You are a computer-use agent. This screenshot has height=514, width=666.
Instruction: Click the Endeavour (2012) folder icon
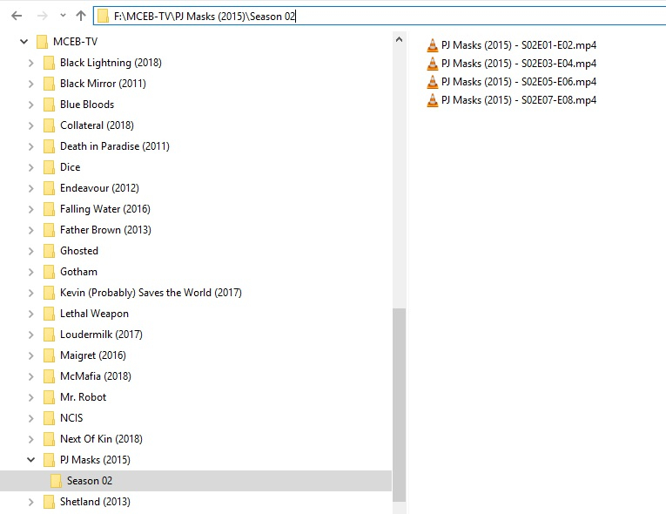pyautogui.click(x=50, y=188)
